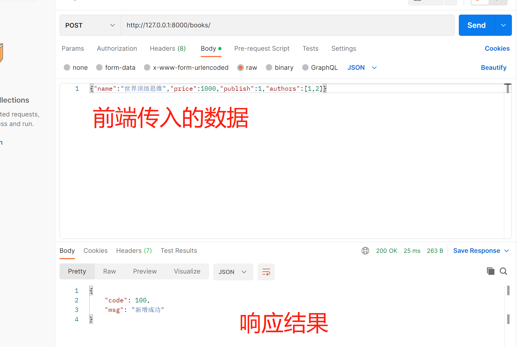Select the GraphQL body option

(305, 68)
